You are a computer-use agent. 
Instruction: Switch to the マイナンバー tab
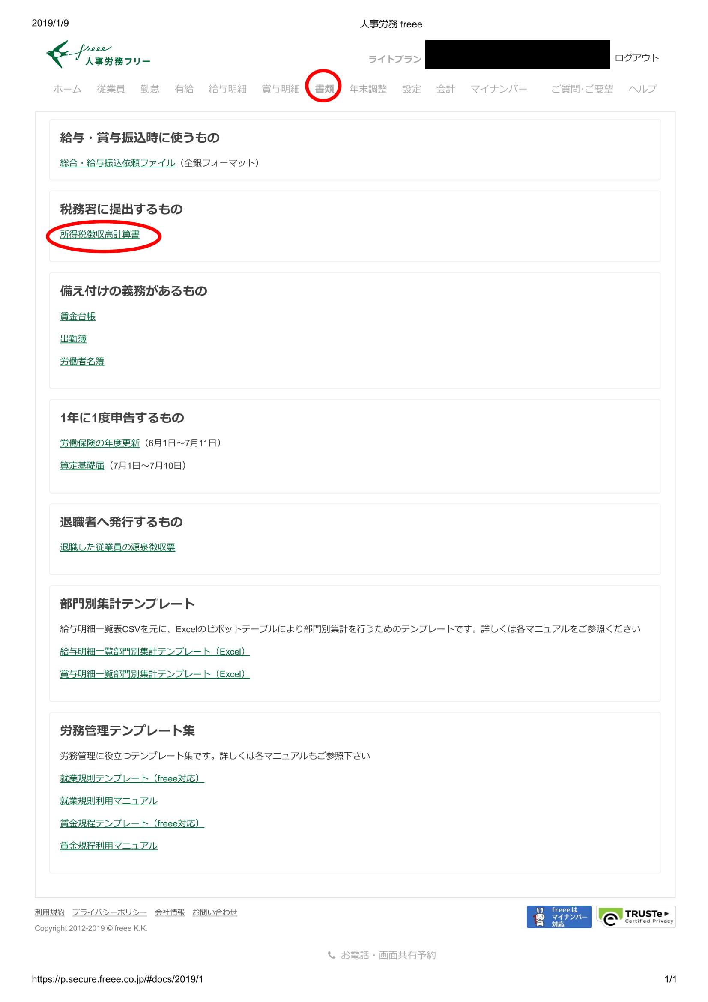[x=499, y=89]
